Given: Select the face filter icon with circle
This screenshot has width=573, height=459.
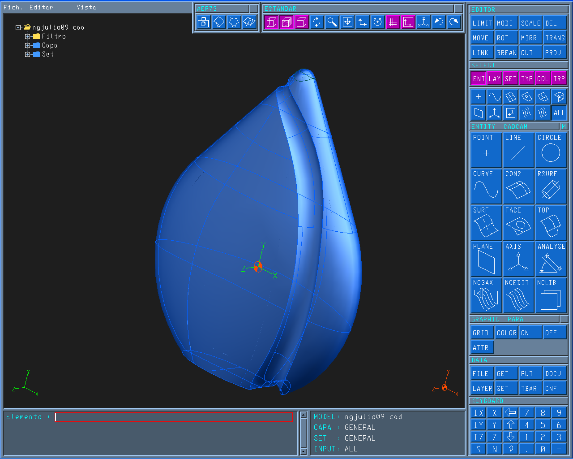Looking at the screenshot, I should click(527, 97).
